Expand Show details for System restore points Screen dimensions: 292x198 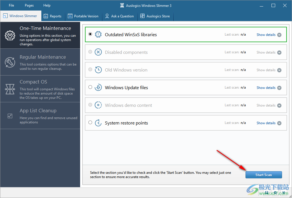269,123
